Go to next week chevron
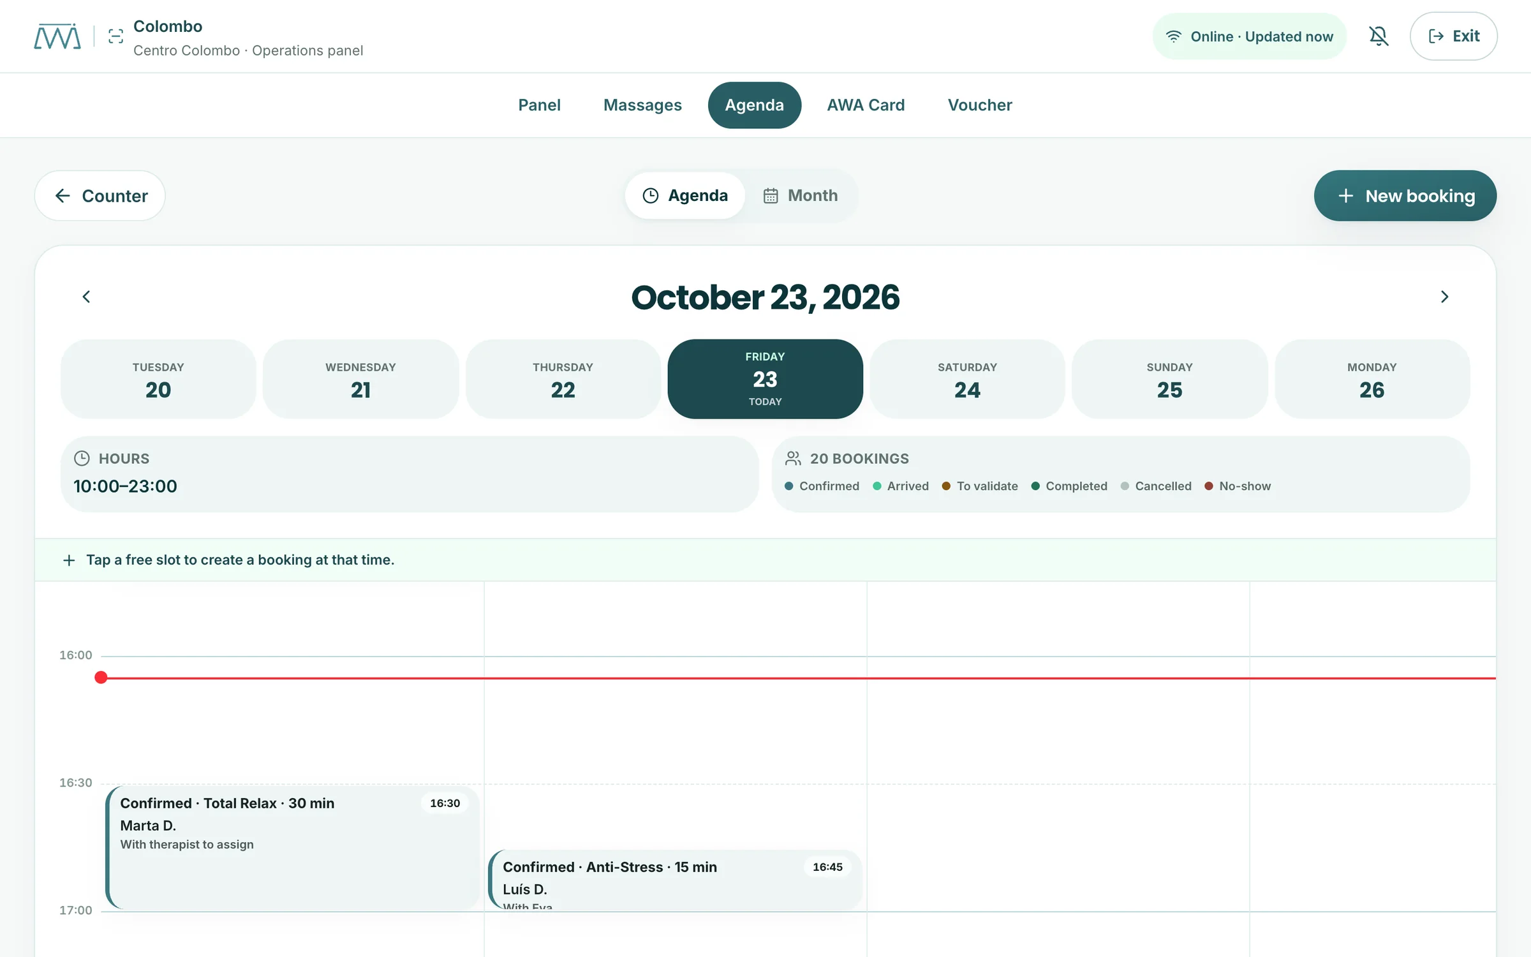 click(x=1445, y=297)
